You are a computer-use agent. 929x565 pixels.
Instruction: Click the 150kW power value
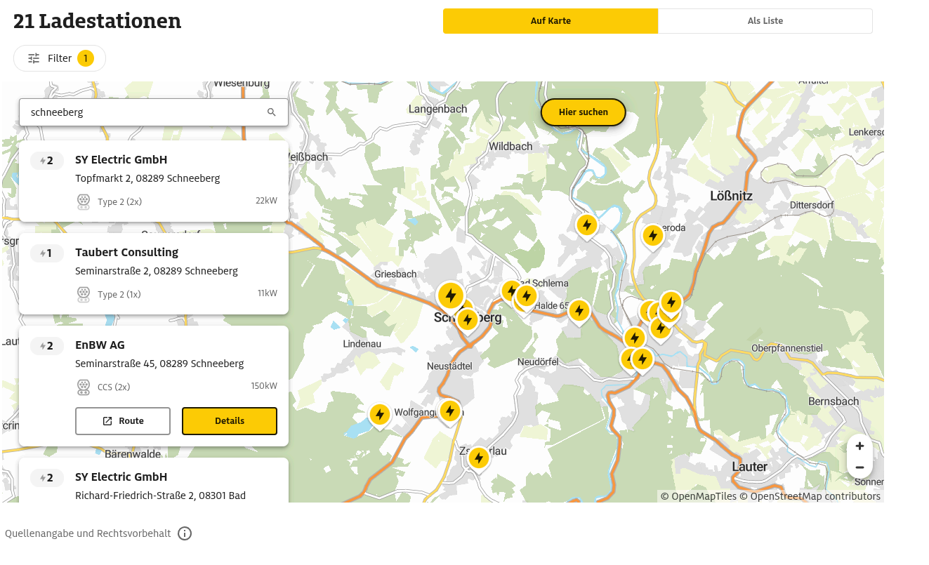[264, 386]
